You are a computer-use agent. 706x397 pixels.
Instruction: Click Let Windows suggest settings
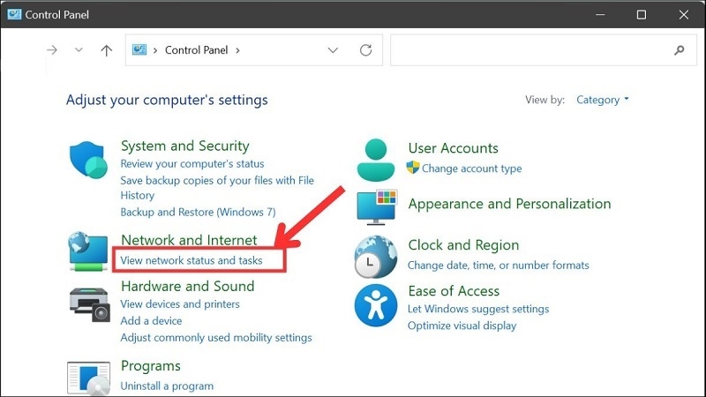(x=478, y=310)
